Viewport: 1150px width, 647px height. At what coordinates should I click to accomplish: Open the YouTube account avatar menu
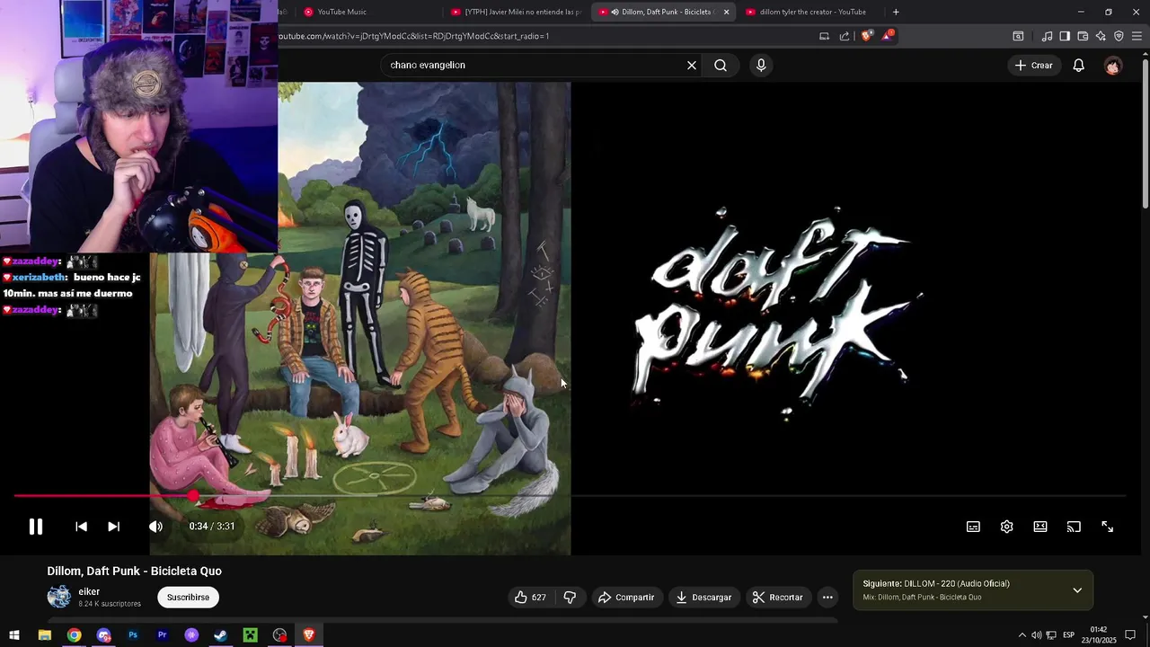click(1113, 66)
